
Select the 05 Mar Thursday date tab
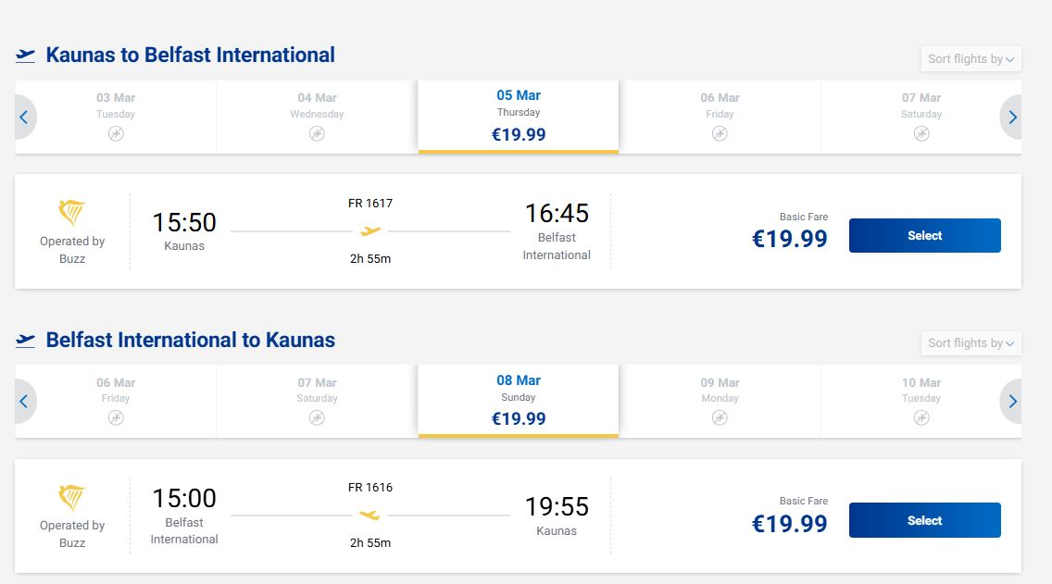[519, 116]
